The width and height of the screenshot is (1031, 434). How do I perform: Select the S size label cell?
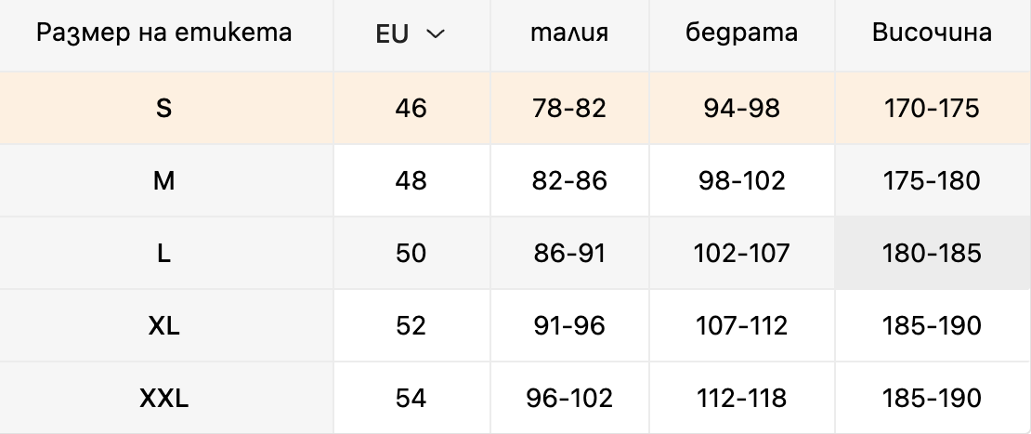click(166, 108)
